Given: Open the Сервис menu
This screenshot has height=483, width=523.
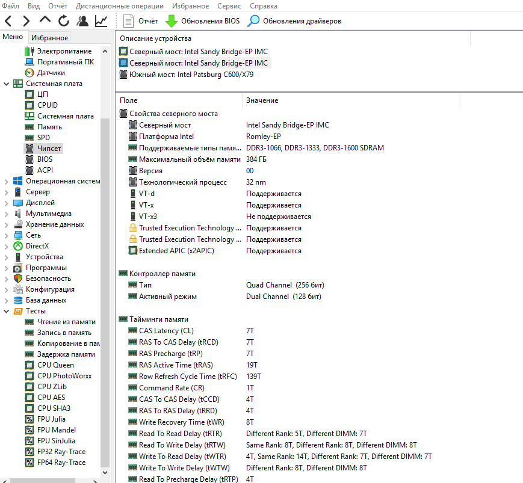Looking at the screenshot, I should click(229, 6).
